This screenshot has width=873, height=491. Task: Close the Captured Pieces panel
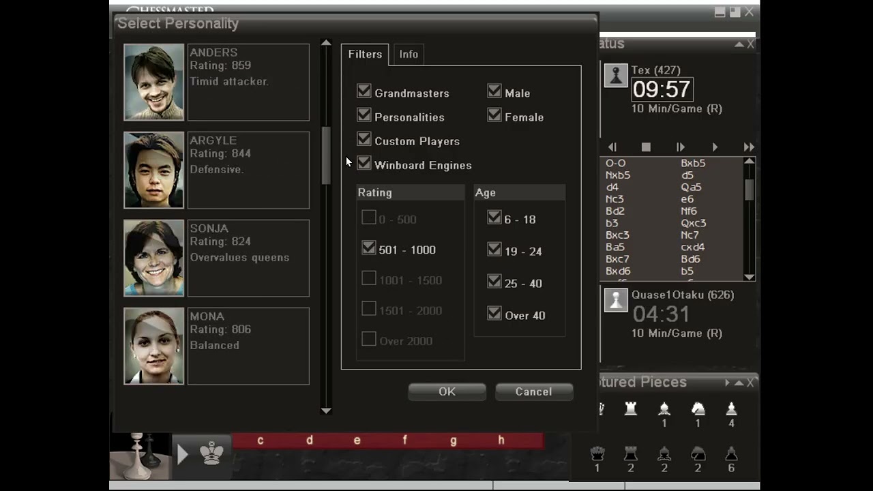tap(751, 383)
